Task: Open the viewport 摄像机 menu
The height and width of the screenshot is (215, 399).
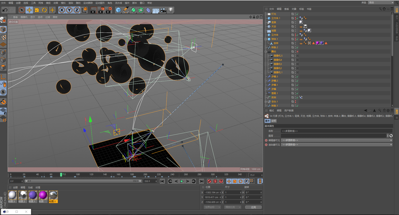Action: click(24, 17)
